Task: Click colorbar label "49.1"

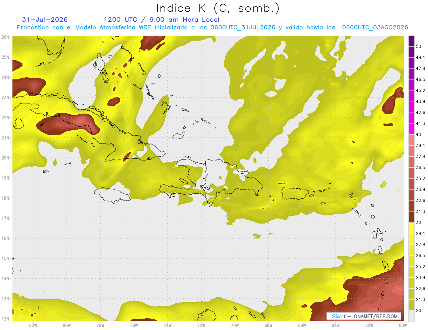Action: pos(421,57)
